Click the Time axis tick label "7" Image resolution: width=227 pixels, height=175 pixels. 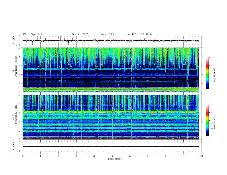[148, 156]
